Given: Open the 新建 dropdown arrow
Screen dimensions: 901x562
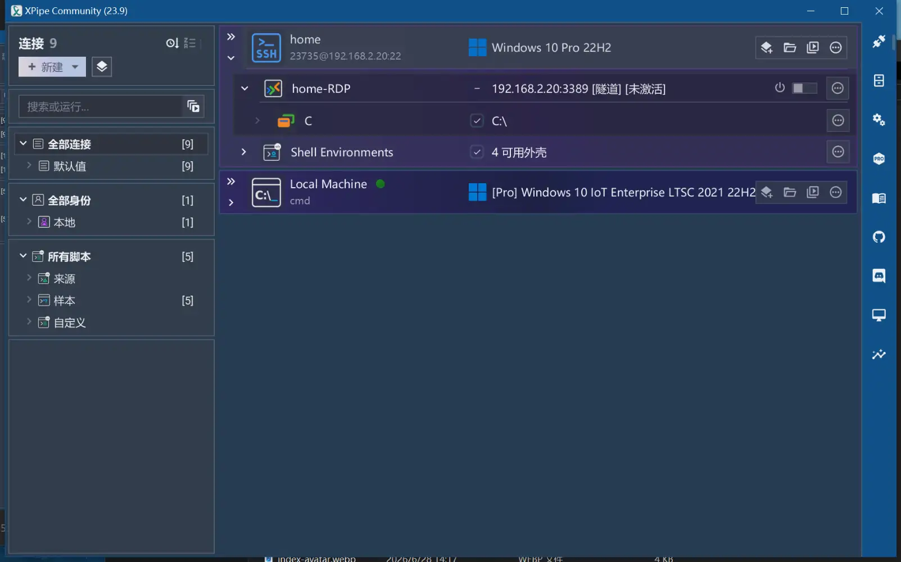Looking at the screenshot, I should point(75,67).
